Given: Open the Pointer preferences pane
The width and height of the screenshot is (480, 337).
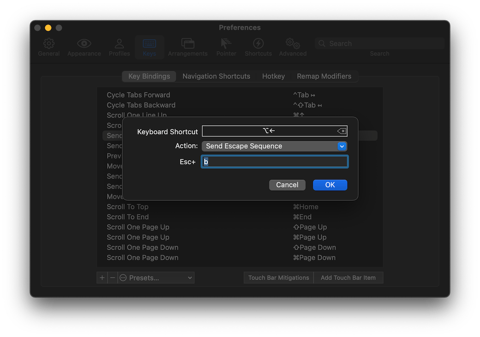Looking at the screenshot, I should (x=226, y=48).
